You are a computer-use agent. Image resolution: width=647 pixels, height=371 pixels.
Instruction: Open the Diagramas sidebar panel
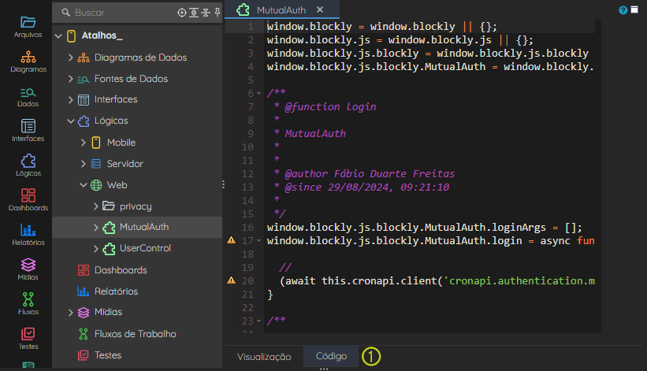(28, 61)
